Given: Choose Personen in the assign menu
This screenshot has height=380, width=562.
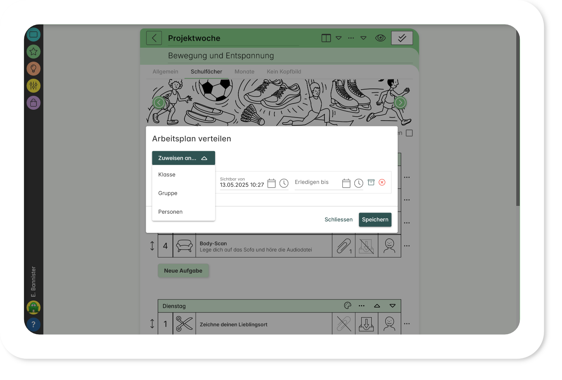Looking at the screenshot, I should pos(170,212).
